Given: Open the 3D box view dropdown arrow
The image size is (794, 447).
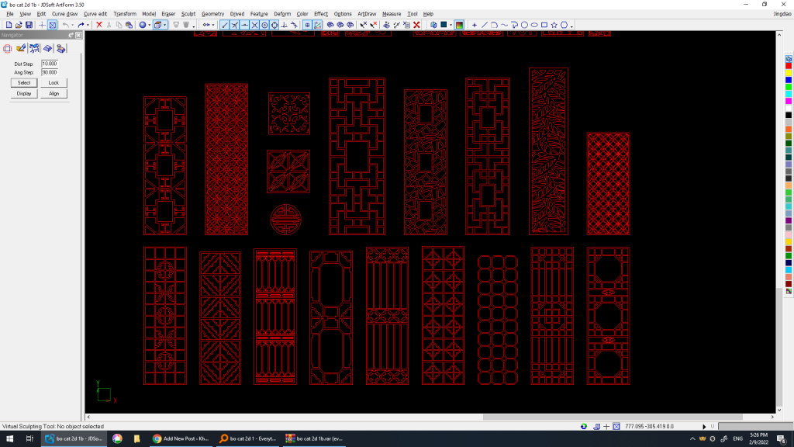Looking at the screenshot, I should (164, 25).
